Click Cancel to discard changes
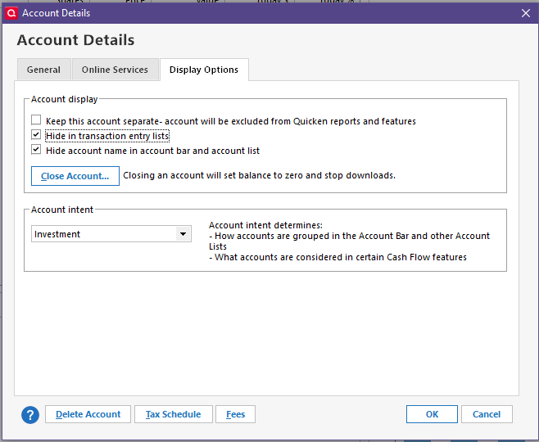This screenshot has height=442, width=539. [487, 414]
